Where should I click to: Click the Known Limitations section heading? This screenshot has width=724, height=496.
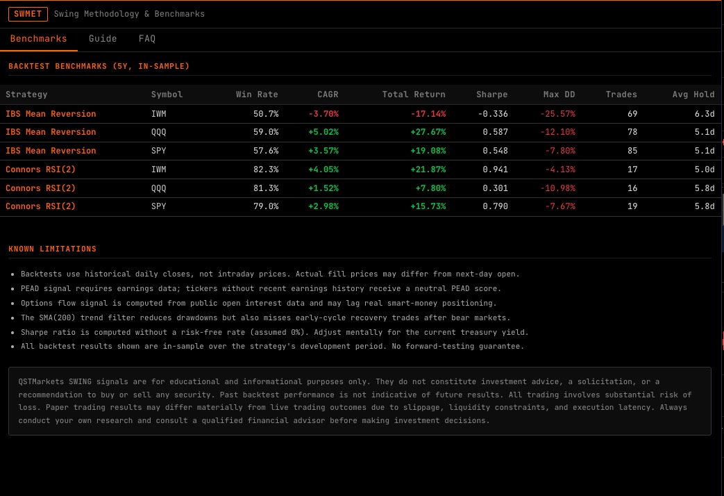click(x=52, y=249)
